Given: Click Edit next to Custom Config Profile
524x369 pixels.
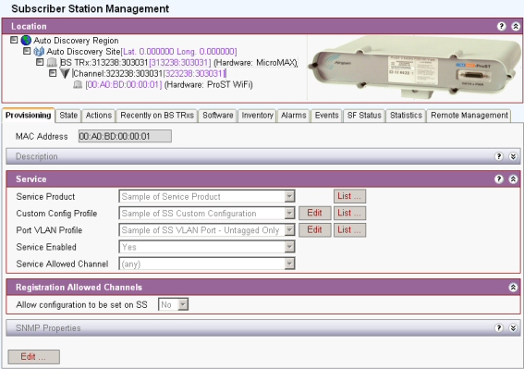Looking at the screenshot, I should [x=314, y=213].
